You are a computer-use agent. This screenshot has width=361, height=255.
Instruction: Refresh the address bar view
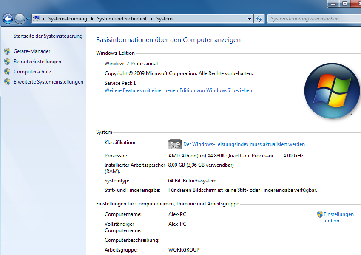click(259, 19)
